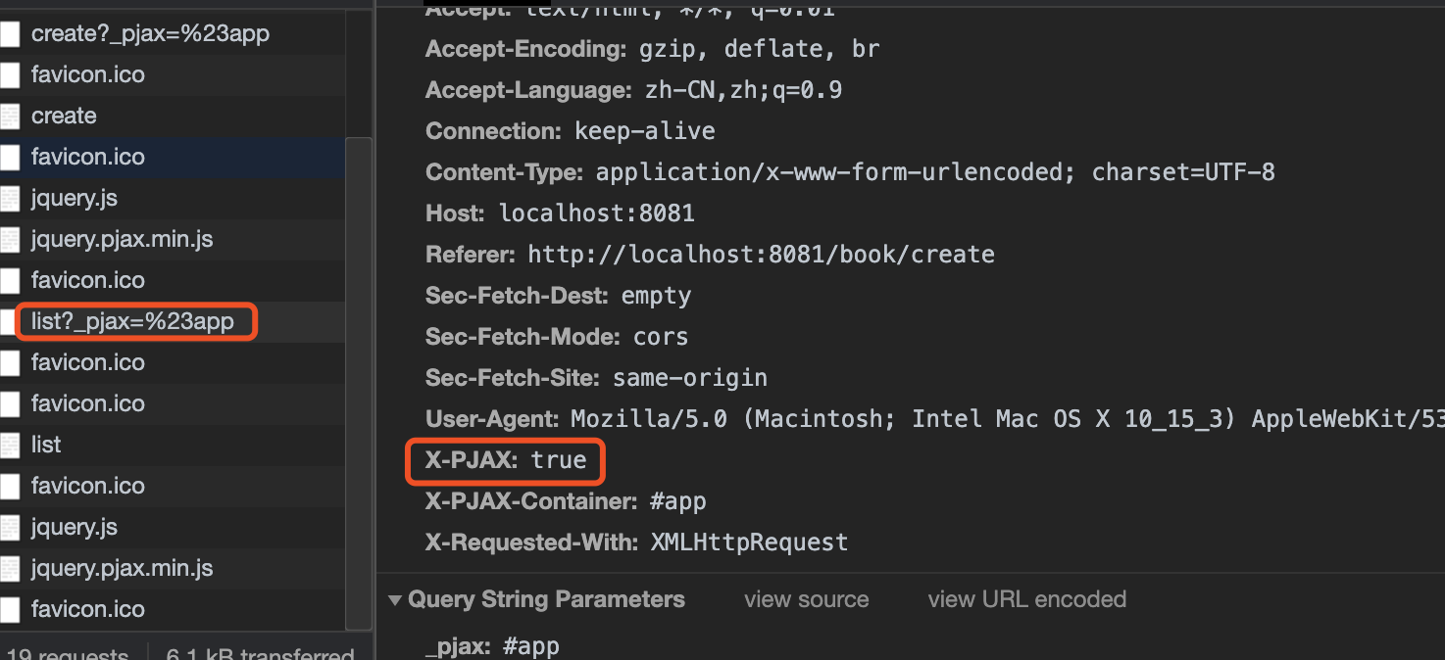1445x660 pixels.
Task: Click the "19 requests" summary text
Action: [x=67, y=651]
